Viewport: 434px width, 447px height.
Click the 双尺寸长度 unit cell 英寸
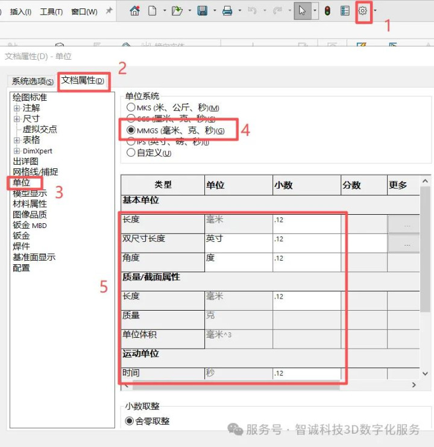tap(239, 243)
